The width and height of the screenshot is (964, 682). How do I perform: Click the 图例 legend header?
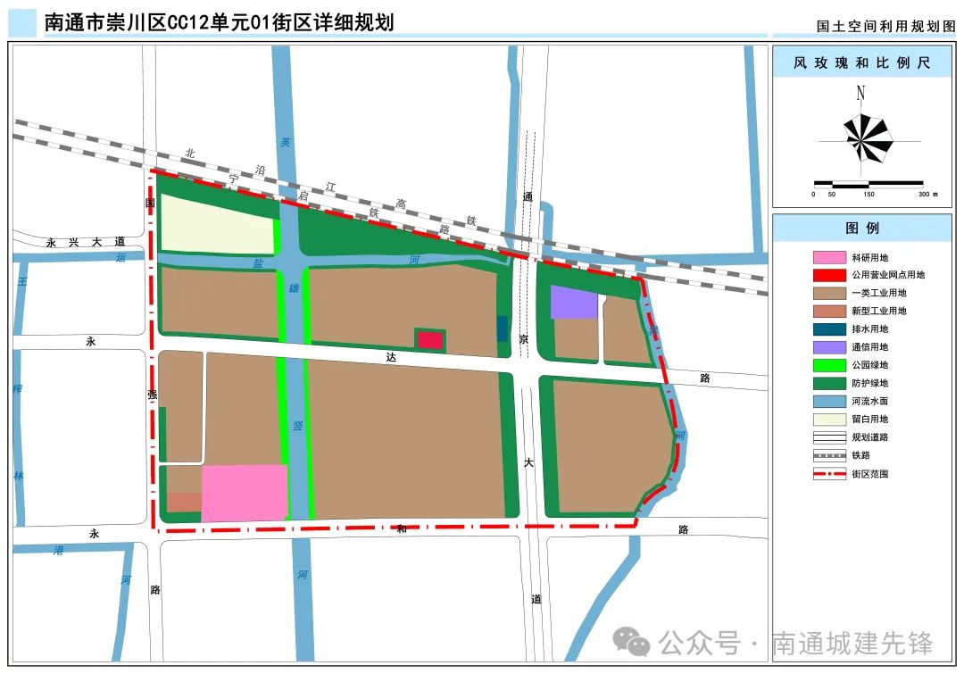pos(861,229)
